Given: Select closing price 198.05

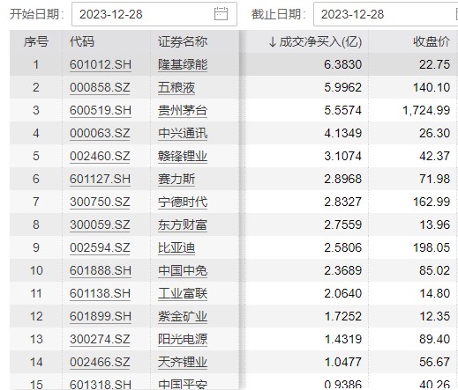Looking at the screenshot, I should [432, 247].
